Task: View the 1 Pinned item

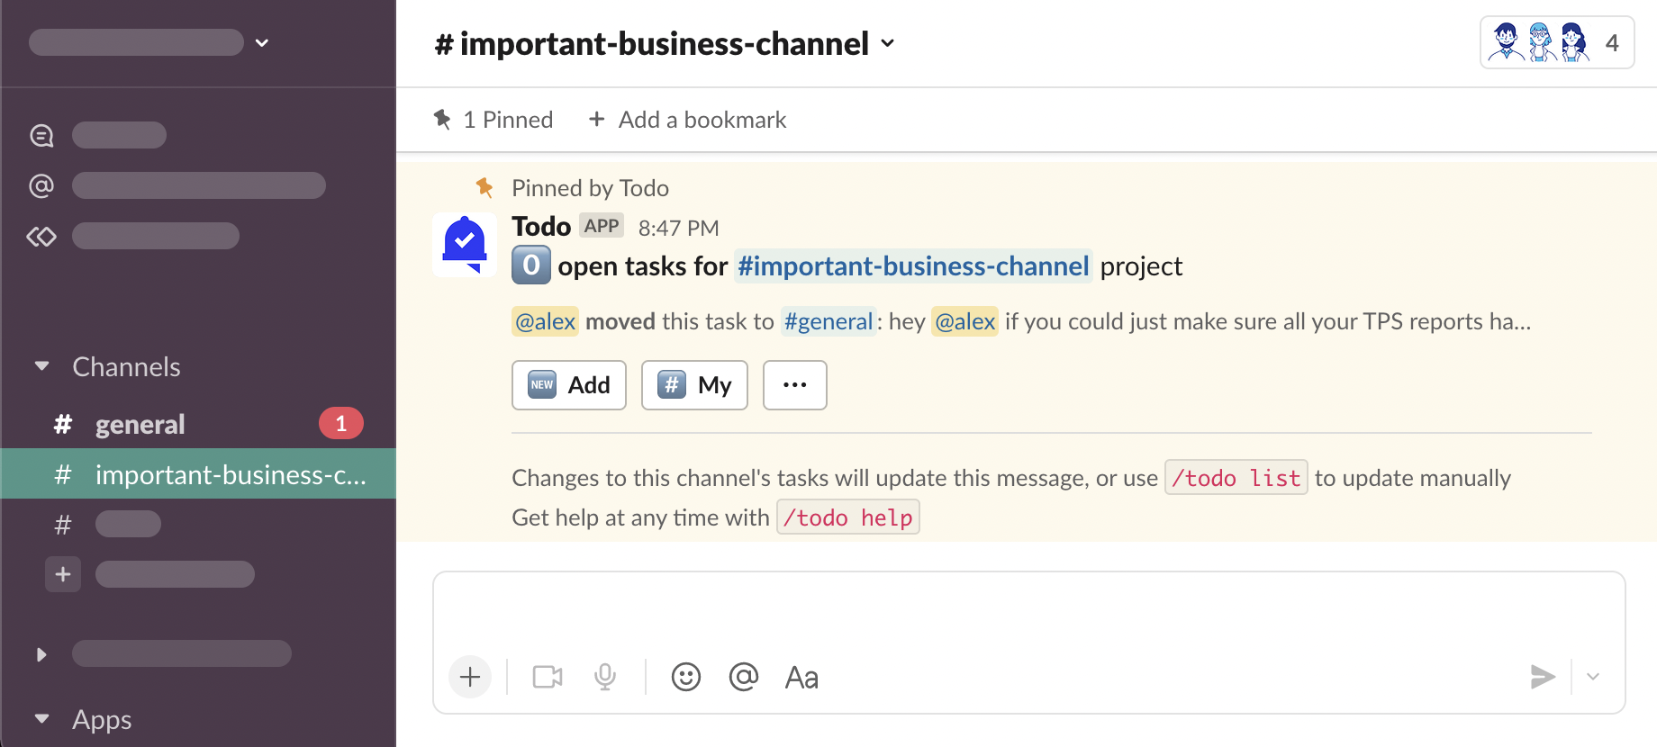Action: (x=493, y=120)
